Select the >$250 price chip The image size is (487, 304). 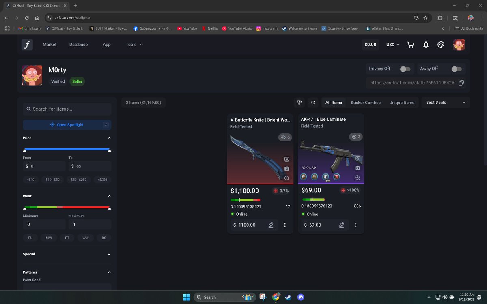point(102,180)
